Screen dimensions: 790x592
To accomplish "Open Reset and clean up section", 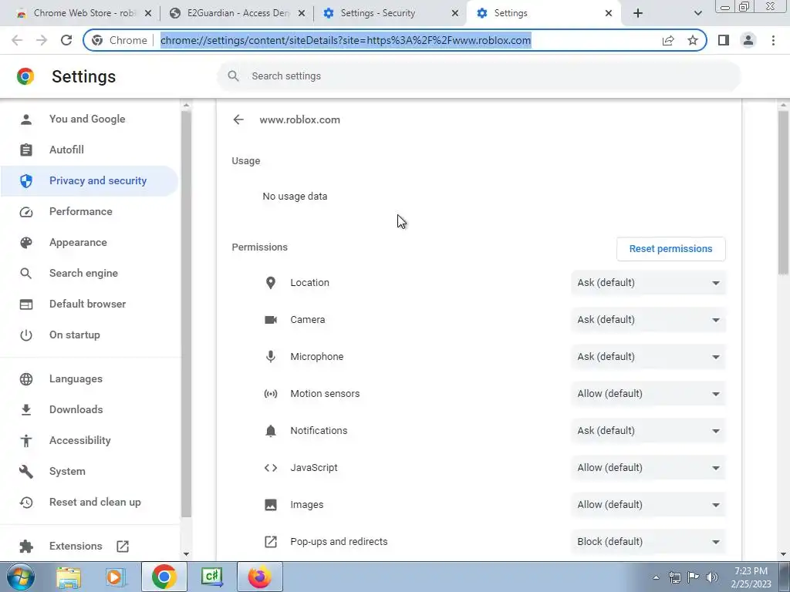I will (x=89, y=502).
